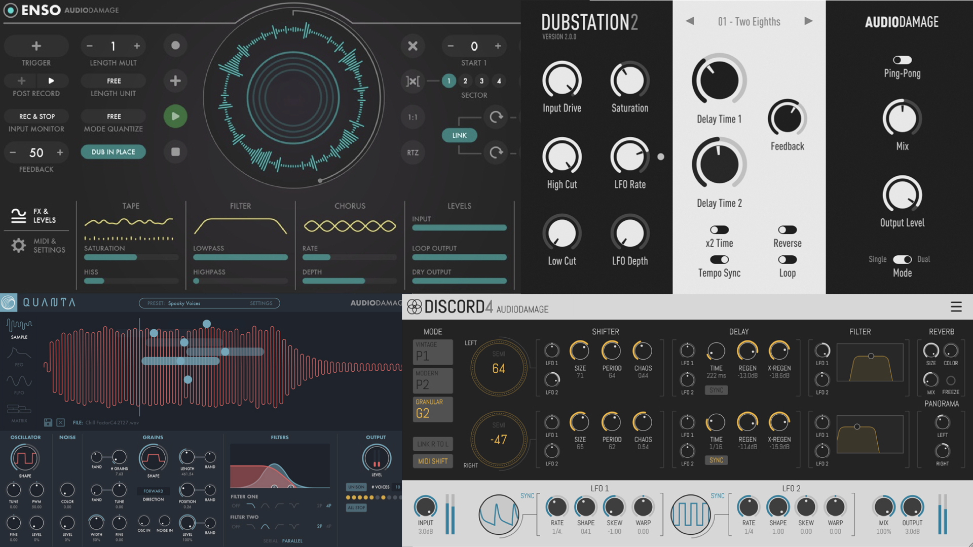This screenshot has height=547, width=973.
Task: Click the Enso clear X button
Action: [x=413, y=46]
